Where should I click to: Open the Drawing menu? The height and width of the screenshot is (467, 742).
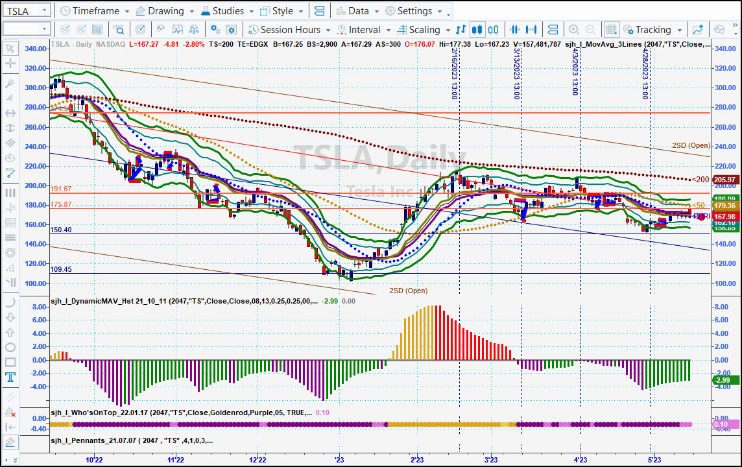tap(165, 11)
